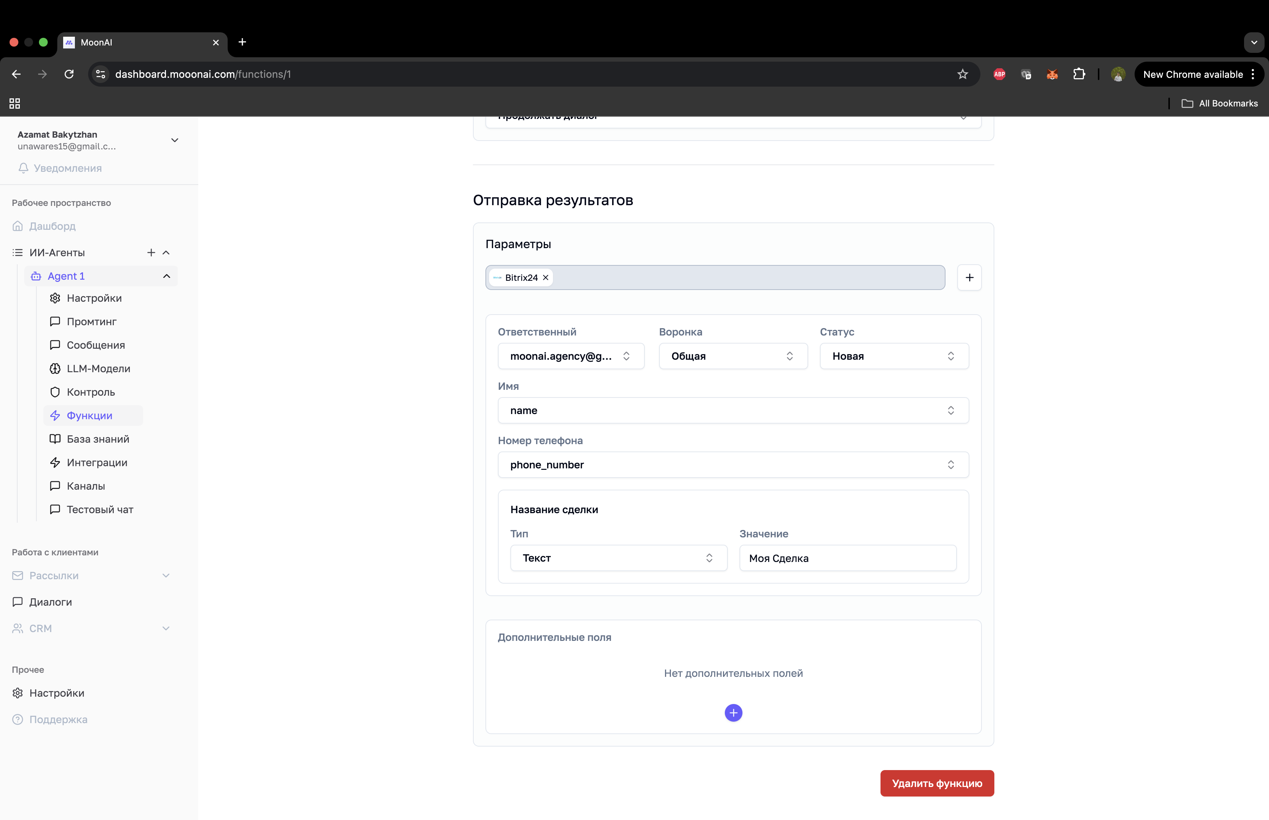1269x820 pixels.
Task: Click the Удалить функцию button
Action: (x=937, y=783)
